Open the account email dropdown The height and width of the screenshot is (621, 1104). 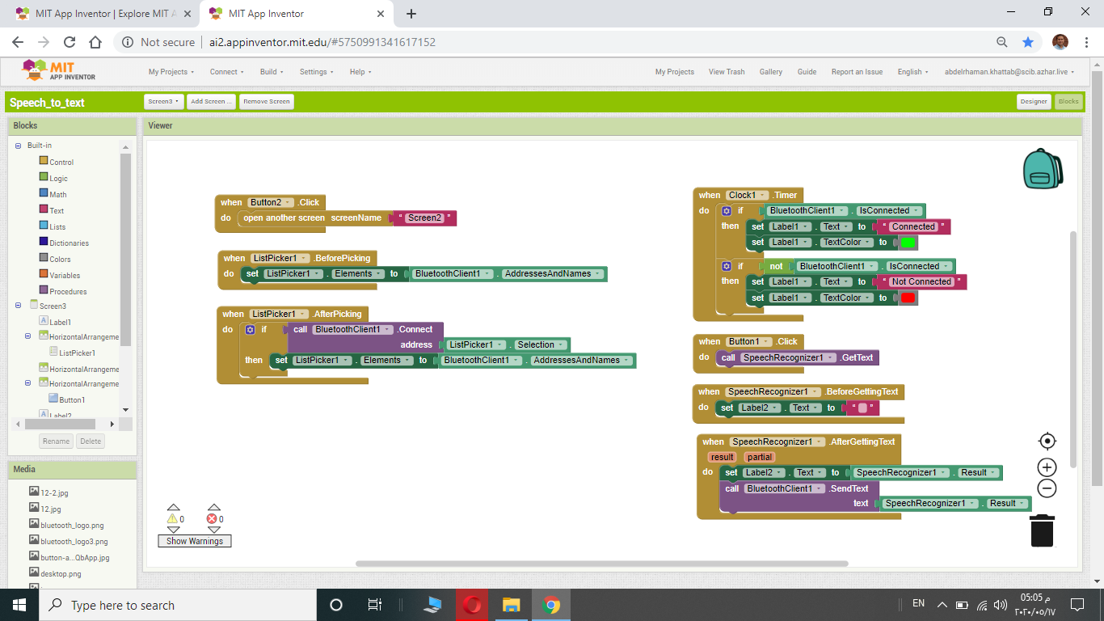click(1010, 72)
